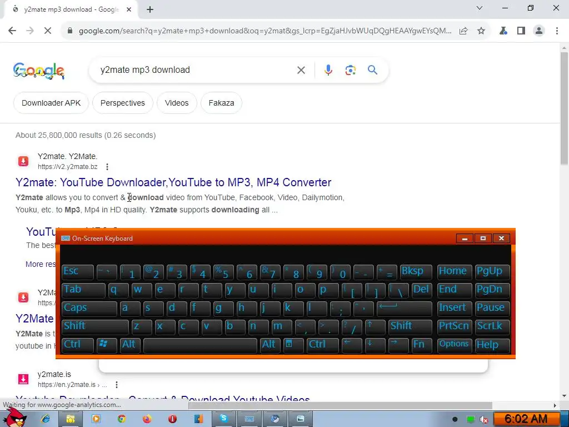Select the Fakaza filter chip

pos(221,103)
